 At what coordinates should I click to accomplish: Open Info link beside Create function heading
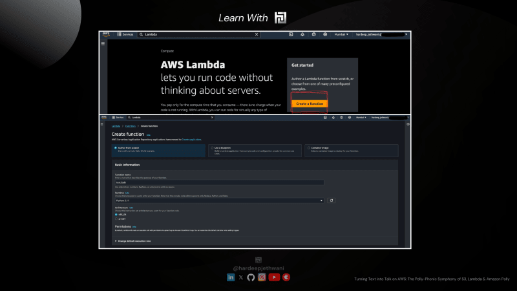click(x=149, y=135)
